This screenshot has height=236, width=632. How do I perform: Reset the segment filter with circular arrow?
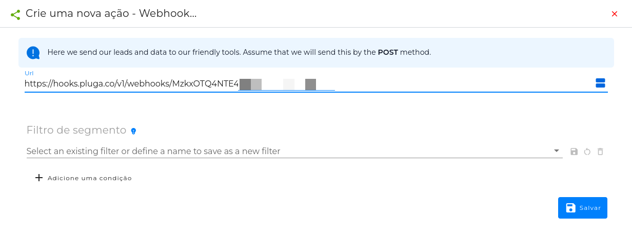[x=587, y=152]
